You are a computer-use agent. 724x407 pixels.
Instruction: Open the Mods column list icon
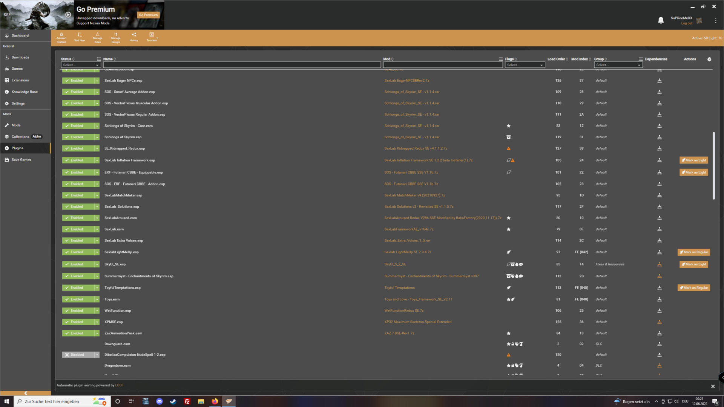pyautogui.click(x=500, y=59)
